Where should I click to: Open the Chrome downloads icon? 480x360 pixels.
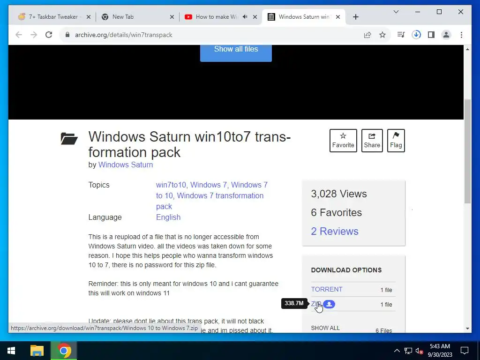tap(416, 35)
